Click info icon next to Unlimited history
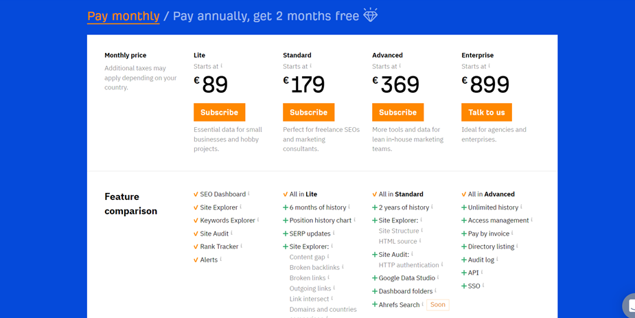 tap(521, 207)
